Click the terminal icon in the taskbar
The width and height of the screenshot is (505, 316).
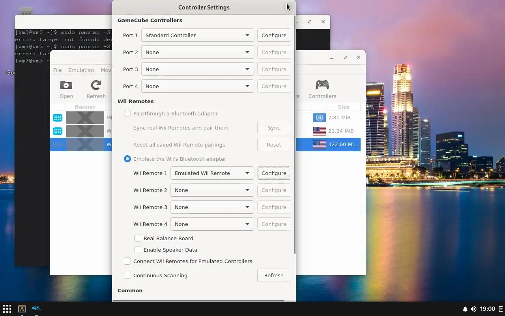click(22, 309)
